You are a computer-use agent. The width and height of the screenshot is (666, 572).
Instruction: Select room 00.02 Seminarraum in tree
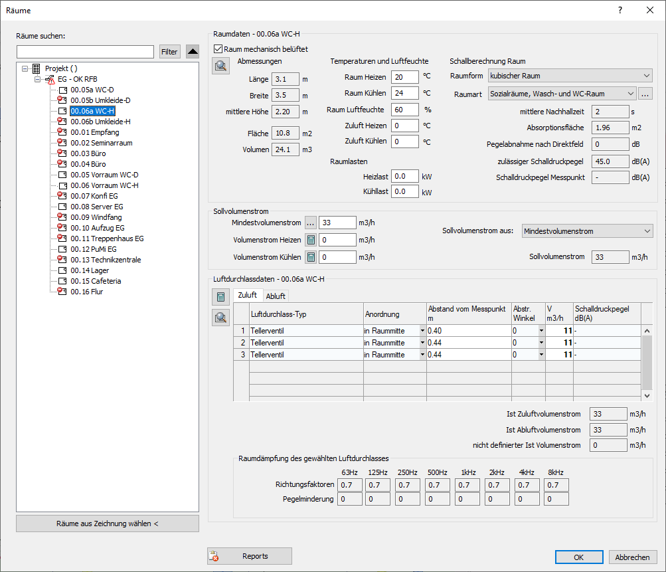pos(101,143)
